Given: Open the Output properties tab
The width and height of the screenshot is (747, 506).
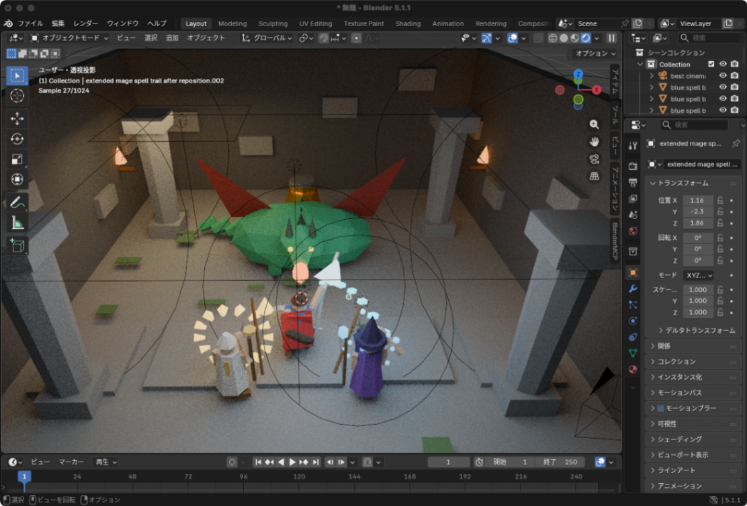Looking at the screenshot, I should coord(633,182).
